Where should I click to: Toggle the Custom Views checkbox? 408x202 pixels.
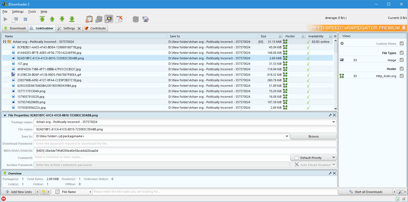tap(402, 43)
